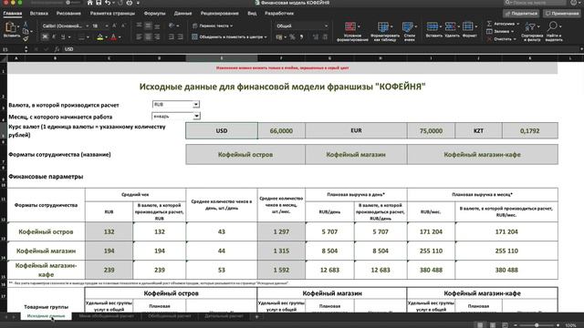Expand Merge and Center (Объединить) dropdown arrow
The image size is (584, 328).
266,36
